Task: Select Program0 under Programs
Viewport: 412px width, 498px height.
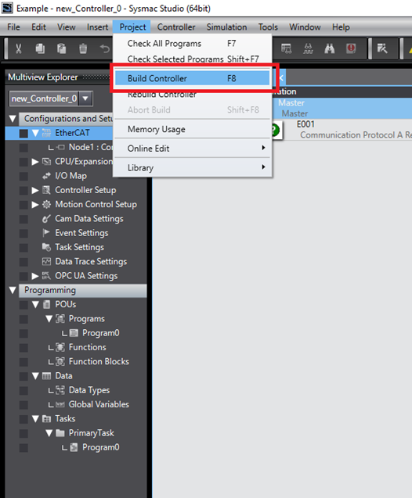Action: click(x=101, y=333)
